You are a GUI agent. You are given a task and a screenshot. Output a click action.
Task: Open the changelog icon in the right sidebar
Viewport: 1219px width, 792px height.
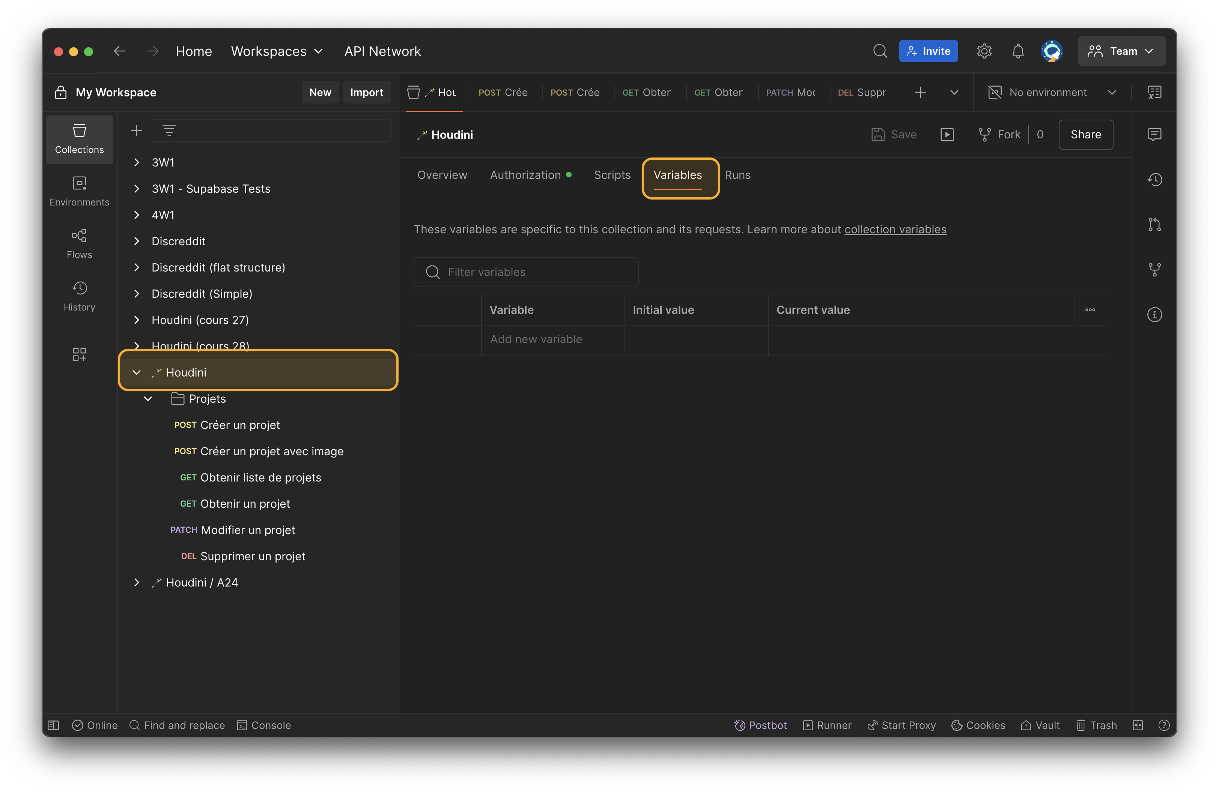[x=1154, y=180]
